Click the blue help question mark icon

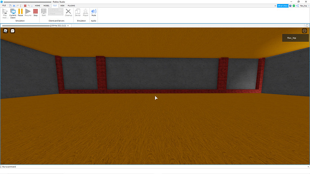290,6
